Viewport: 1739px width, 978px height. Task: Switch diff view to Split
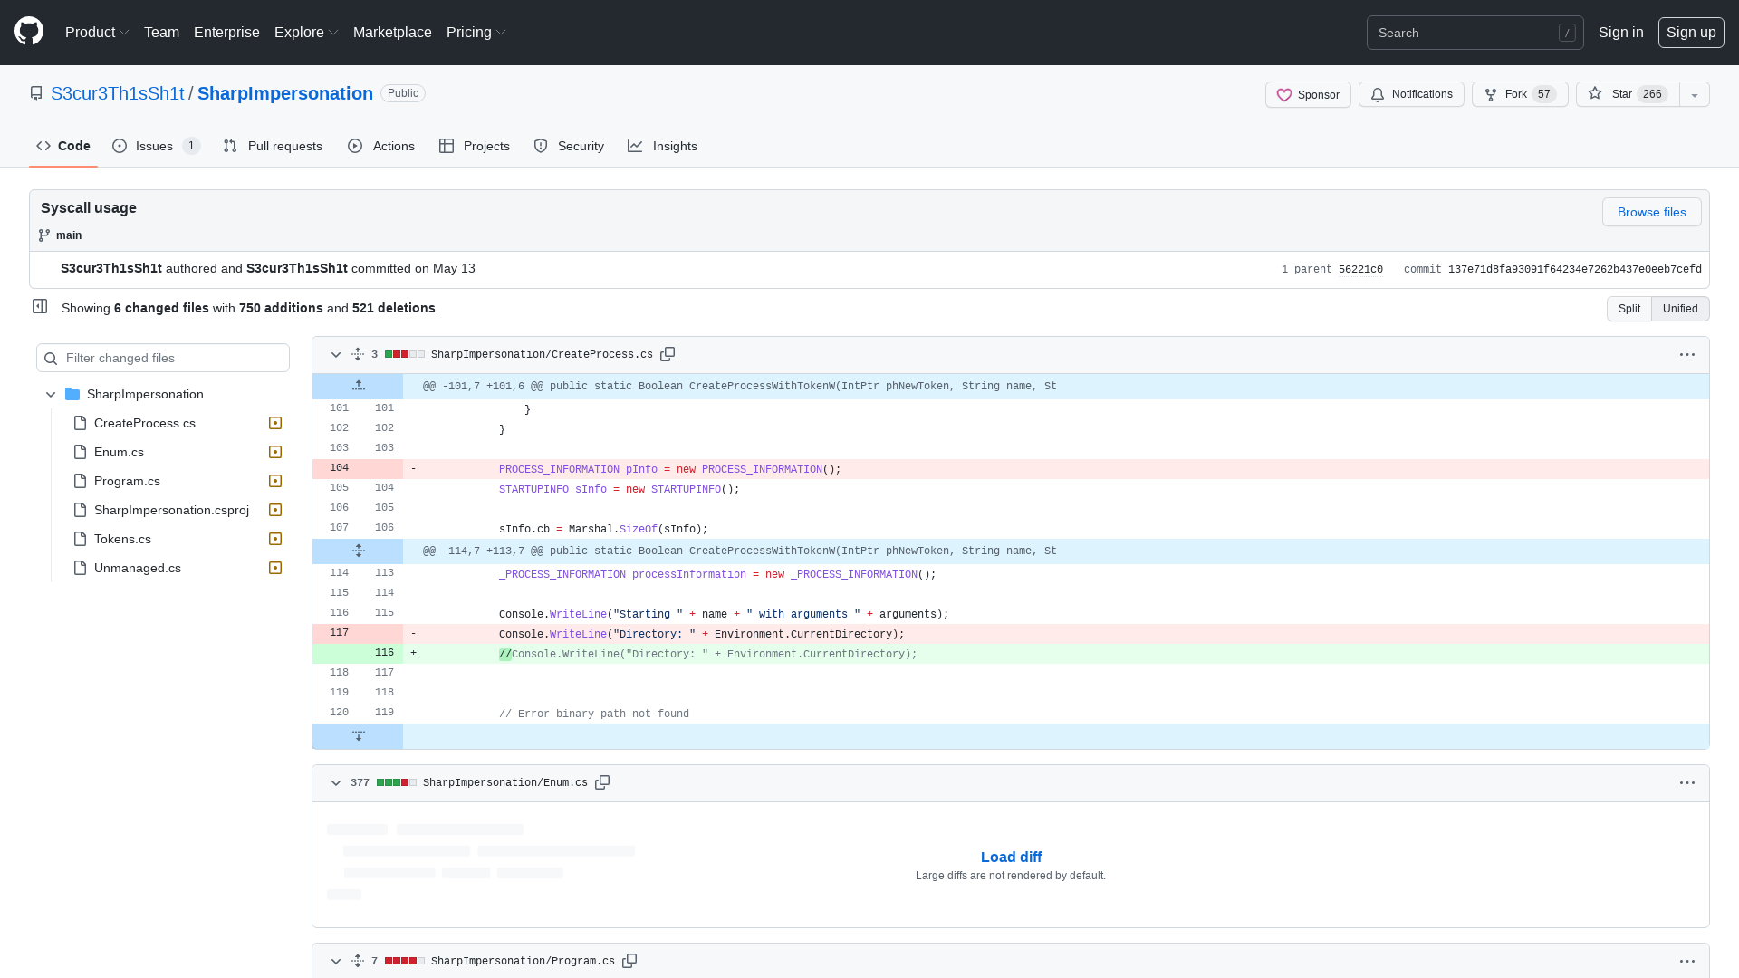tap(1629, 309)
